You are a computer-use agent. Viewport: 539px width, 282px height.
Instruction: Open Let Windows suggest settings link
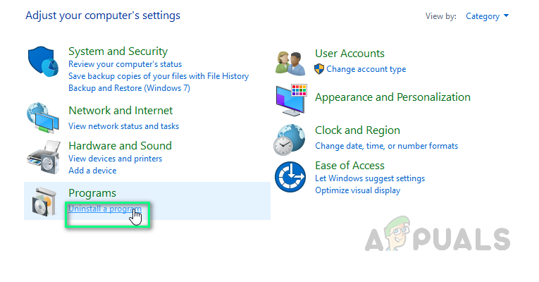(x=369, y=178)
